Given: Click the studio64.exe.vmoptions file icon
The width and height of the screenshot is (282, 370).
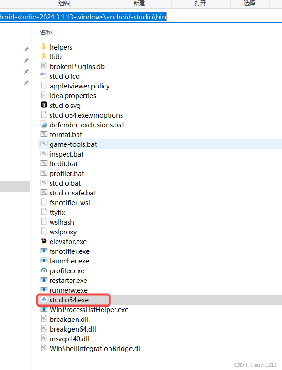Looking at the screenshot, I should tap(44, 114).
